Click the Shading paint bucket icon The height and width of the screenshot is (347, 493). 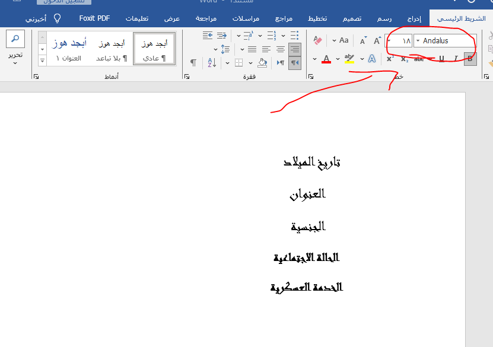(262, 63)
